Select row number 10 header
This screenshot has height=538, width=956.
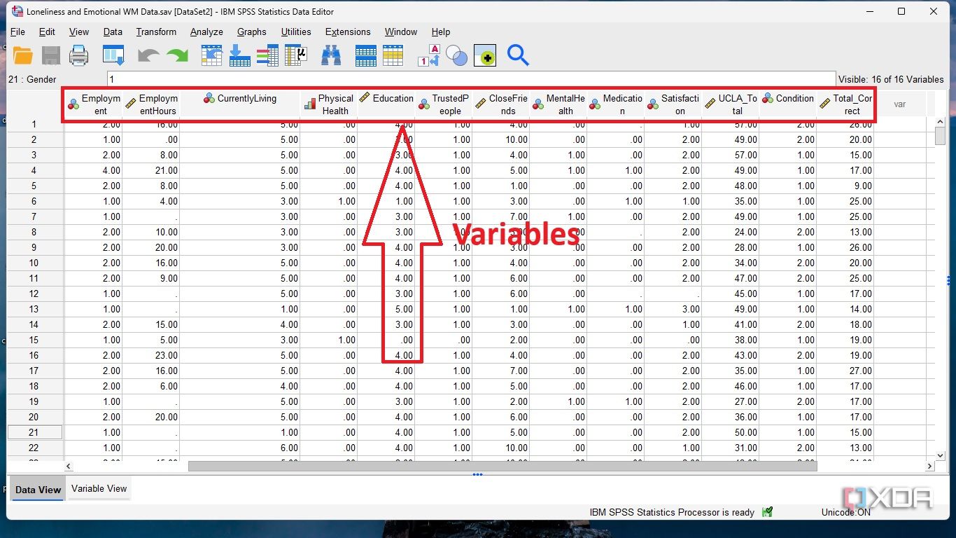[x=34, y=263]
